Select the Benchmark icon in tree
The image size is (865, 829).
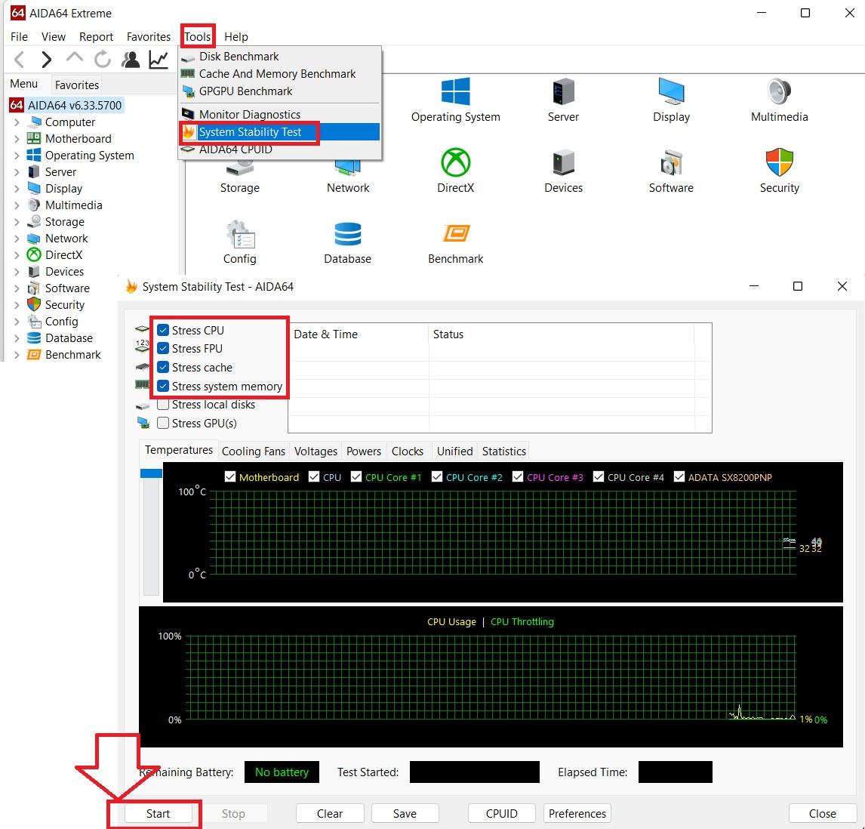[x=34, y=354]
